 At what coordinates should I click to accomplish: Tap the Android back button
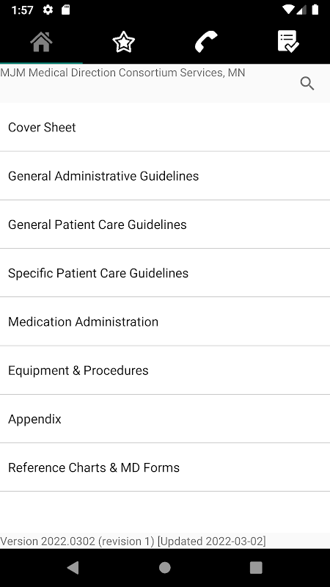(x=73, y=567)
